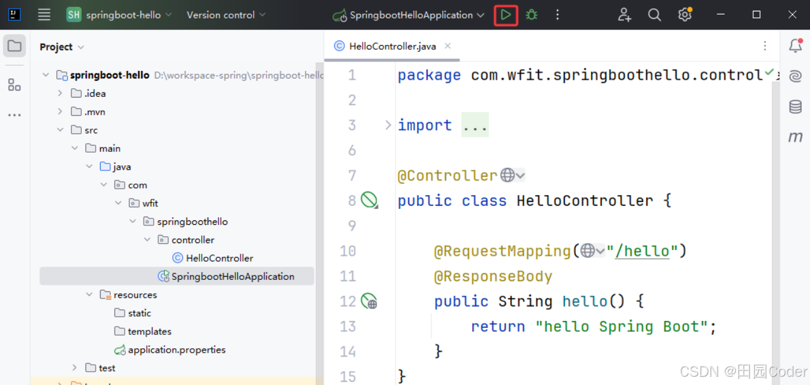Collapse the wfit package

pos(118,203)
